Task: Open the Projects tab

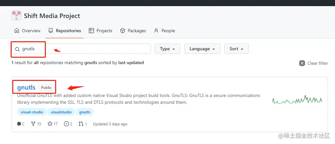Action: point(100,31)
